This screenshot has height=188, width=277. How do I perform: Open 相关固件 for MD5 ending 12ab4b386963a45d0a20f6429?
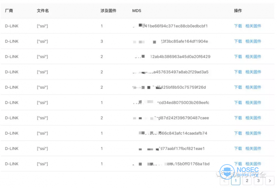pos(253,57)
